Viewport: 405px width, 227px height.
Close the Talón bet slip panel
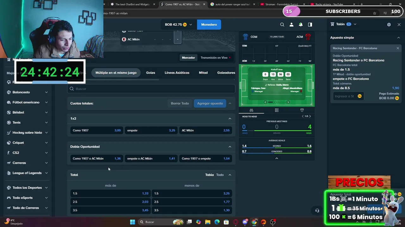399,25
